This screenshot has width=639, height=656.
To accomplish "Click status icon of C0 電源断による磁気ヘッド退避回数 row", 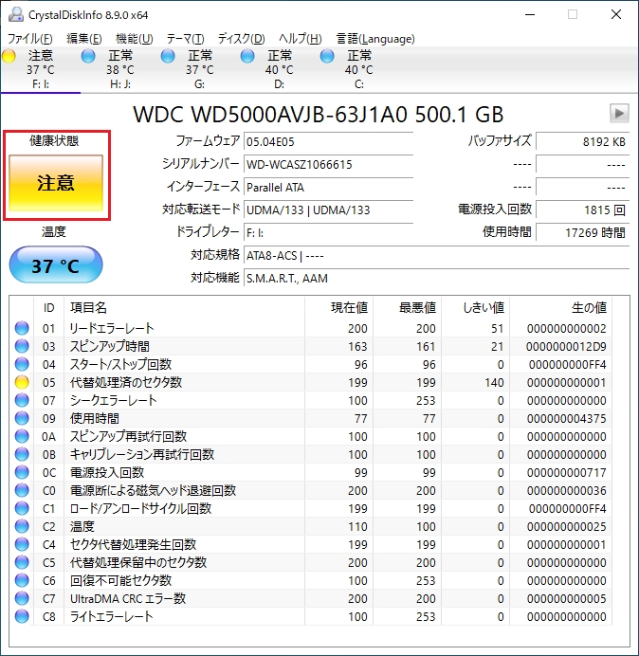I will point(22,490).
